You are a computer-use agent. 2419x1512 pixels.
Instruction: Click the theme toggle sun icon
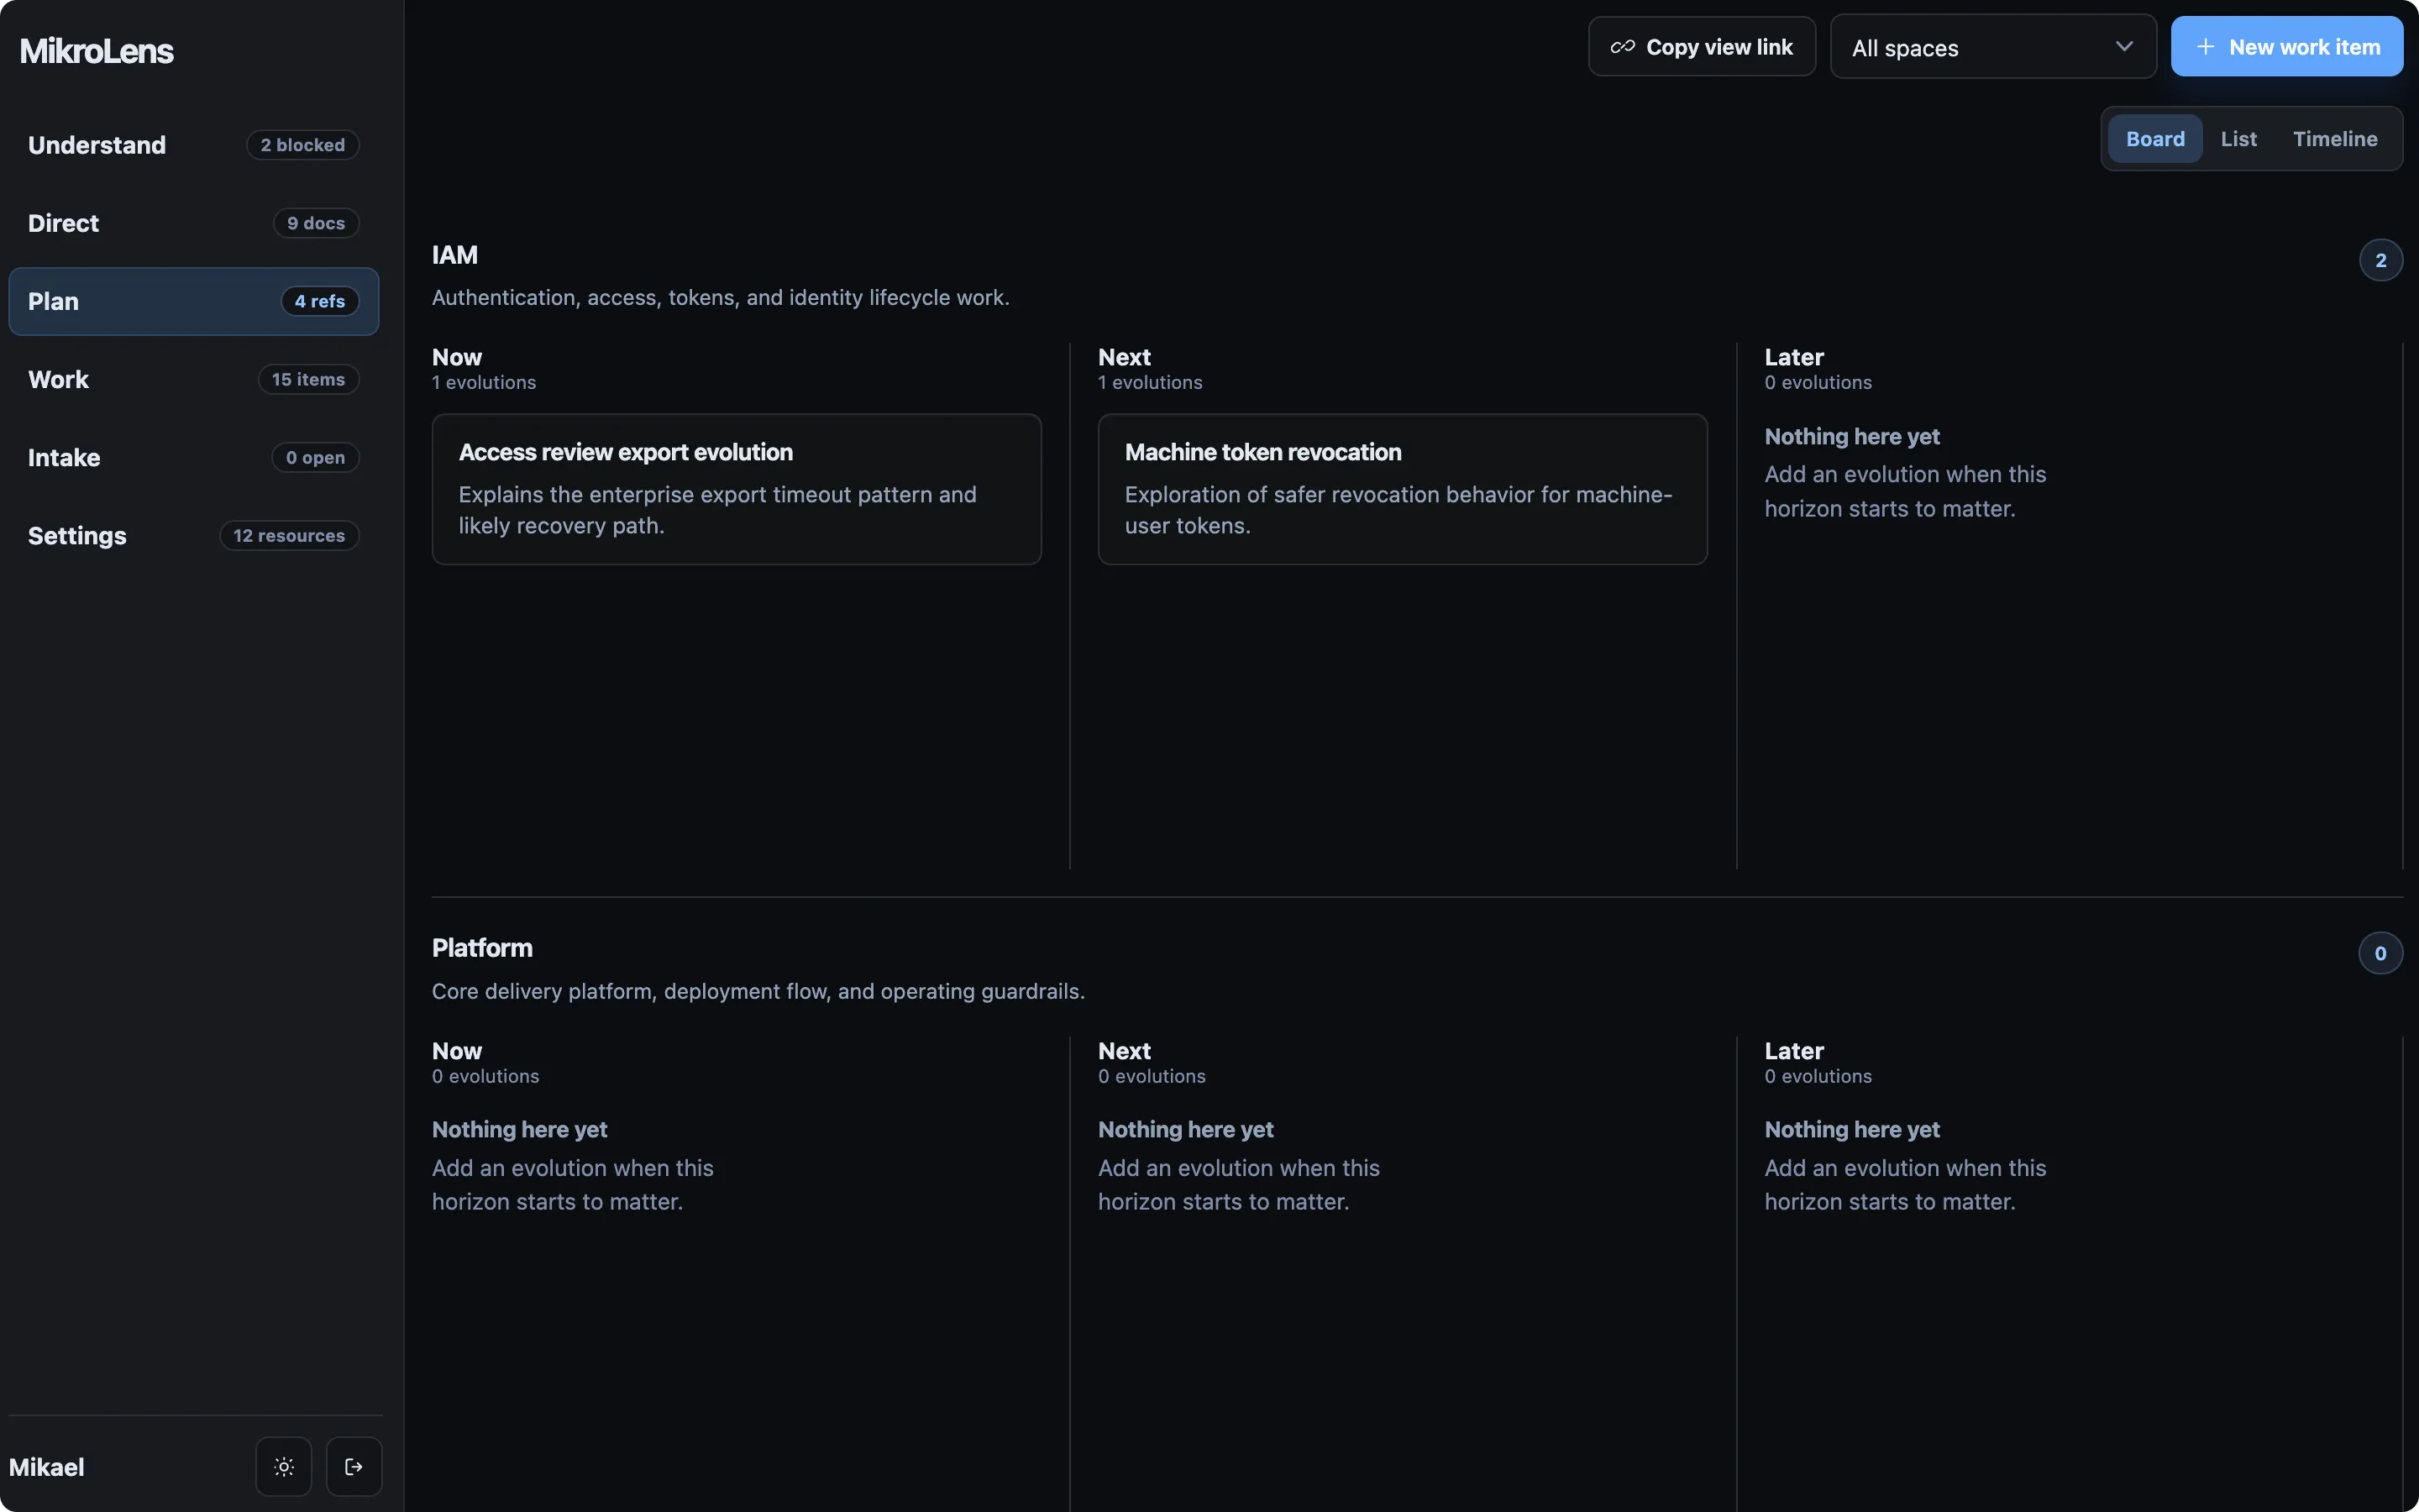click(284, 1466)
